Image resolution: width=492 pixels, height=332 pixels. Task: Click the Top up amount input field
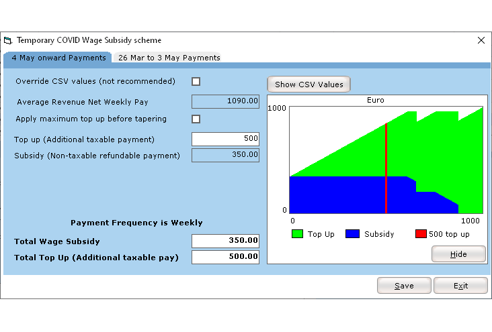(225, 139)
